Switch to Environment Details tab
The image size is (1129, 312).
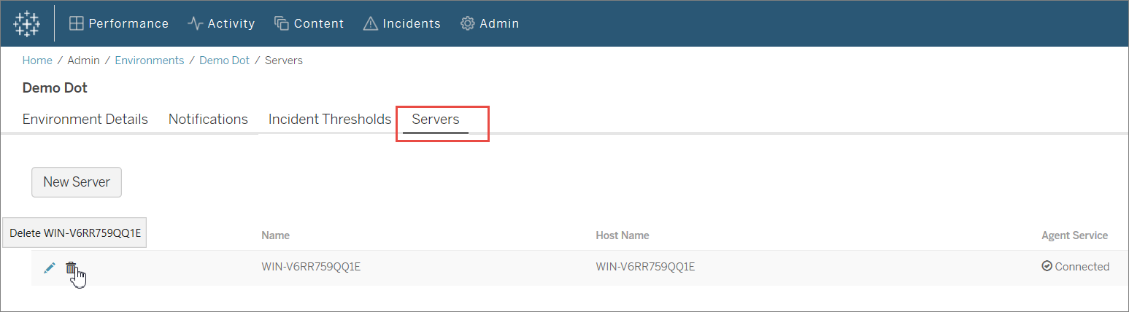(85, 119)
